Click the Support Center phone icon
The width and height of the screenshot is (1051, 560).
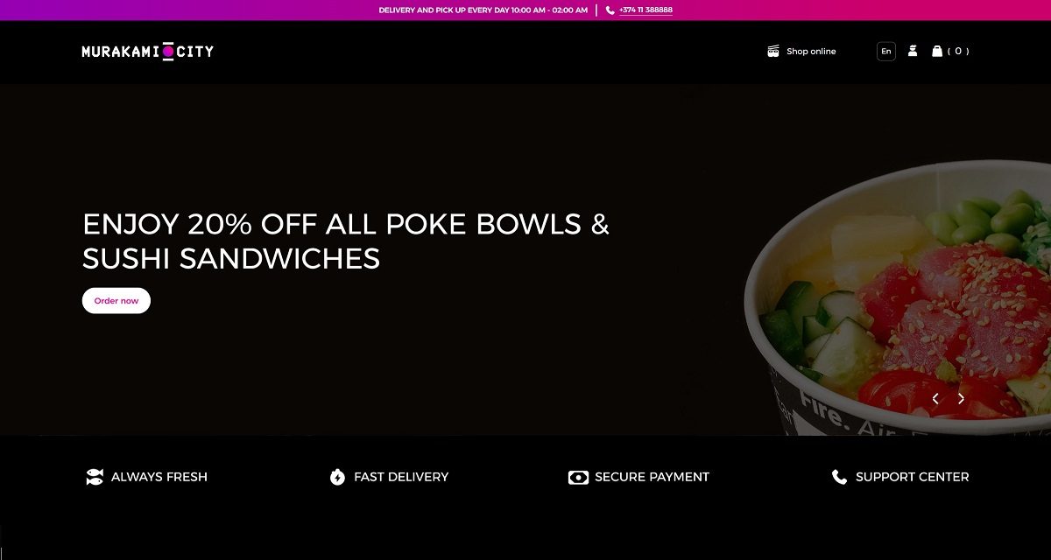[x=839, y=477]
